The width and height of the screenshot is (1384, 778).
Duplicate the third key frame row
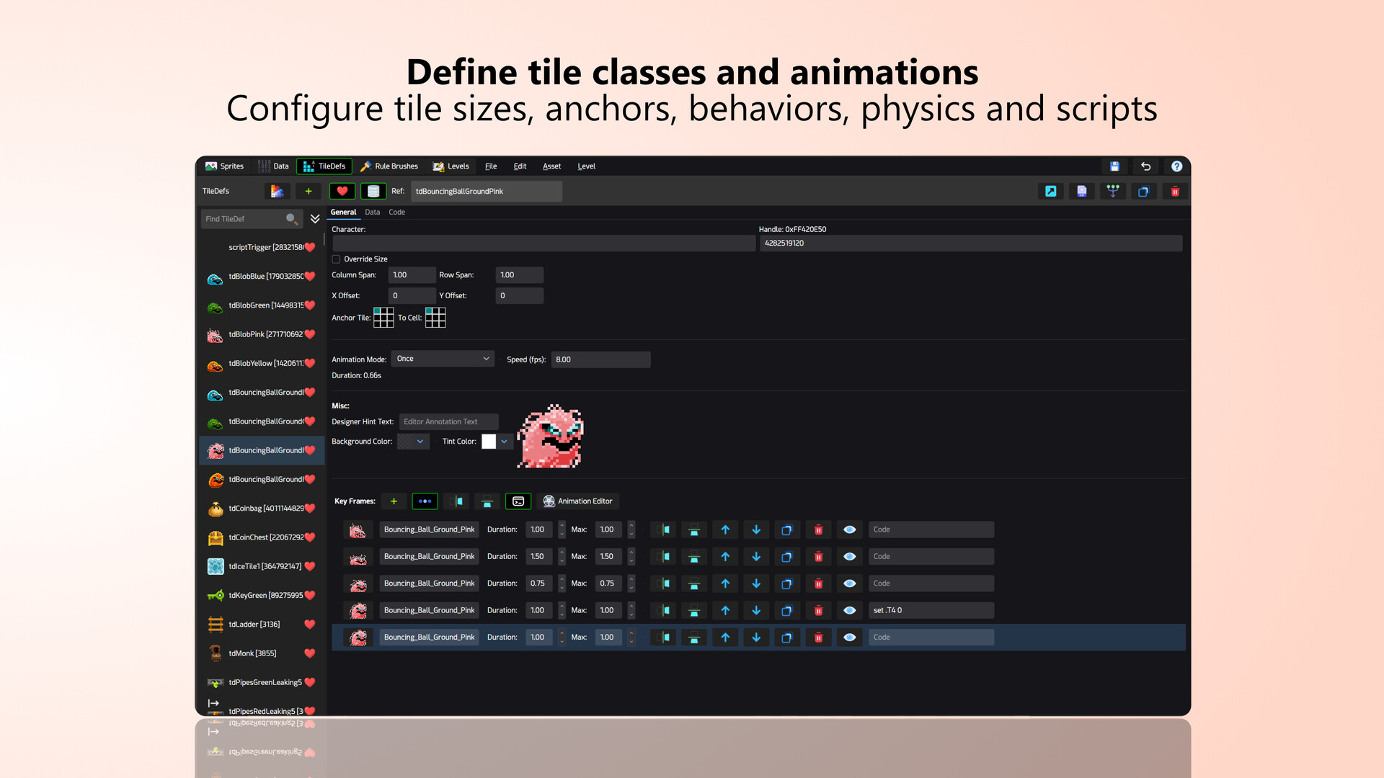pyautogui.click(x=787, y=583)
